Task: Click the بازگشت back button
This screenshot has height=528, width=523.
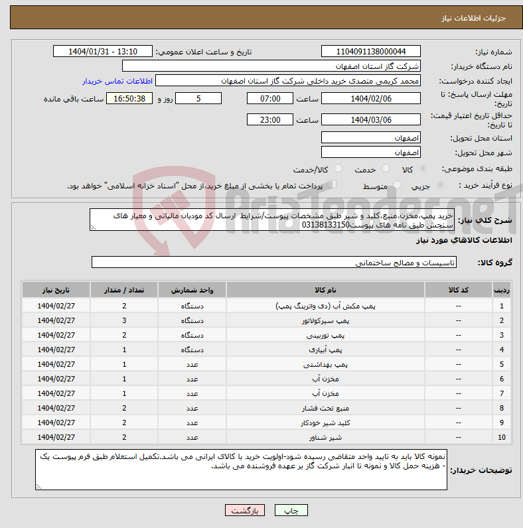Action: (x=245, y=510)
